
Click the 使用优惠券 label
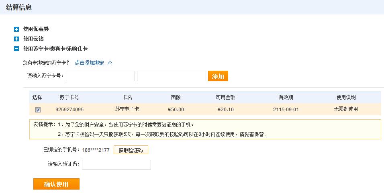click(x=36, y=29)
